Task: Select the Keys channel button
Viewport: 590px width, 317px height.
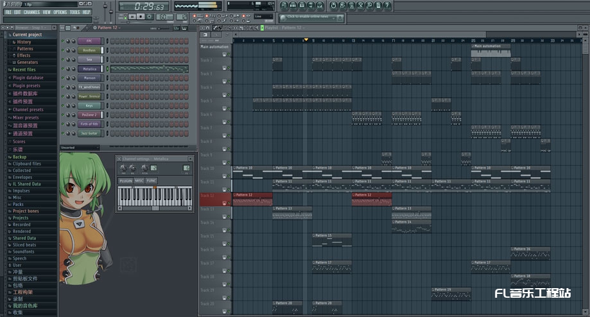Action: point(89,106)
